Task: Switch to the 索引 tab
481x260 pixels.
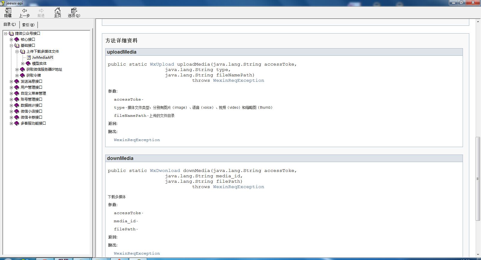Action: point(28,25)
